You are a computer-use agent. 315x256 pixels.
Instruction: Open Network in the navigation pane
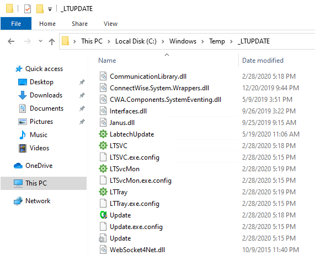pyautogui.click(x=38, y=201)
